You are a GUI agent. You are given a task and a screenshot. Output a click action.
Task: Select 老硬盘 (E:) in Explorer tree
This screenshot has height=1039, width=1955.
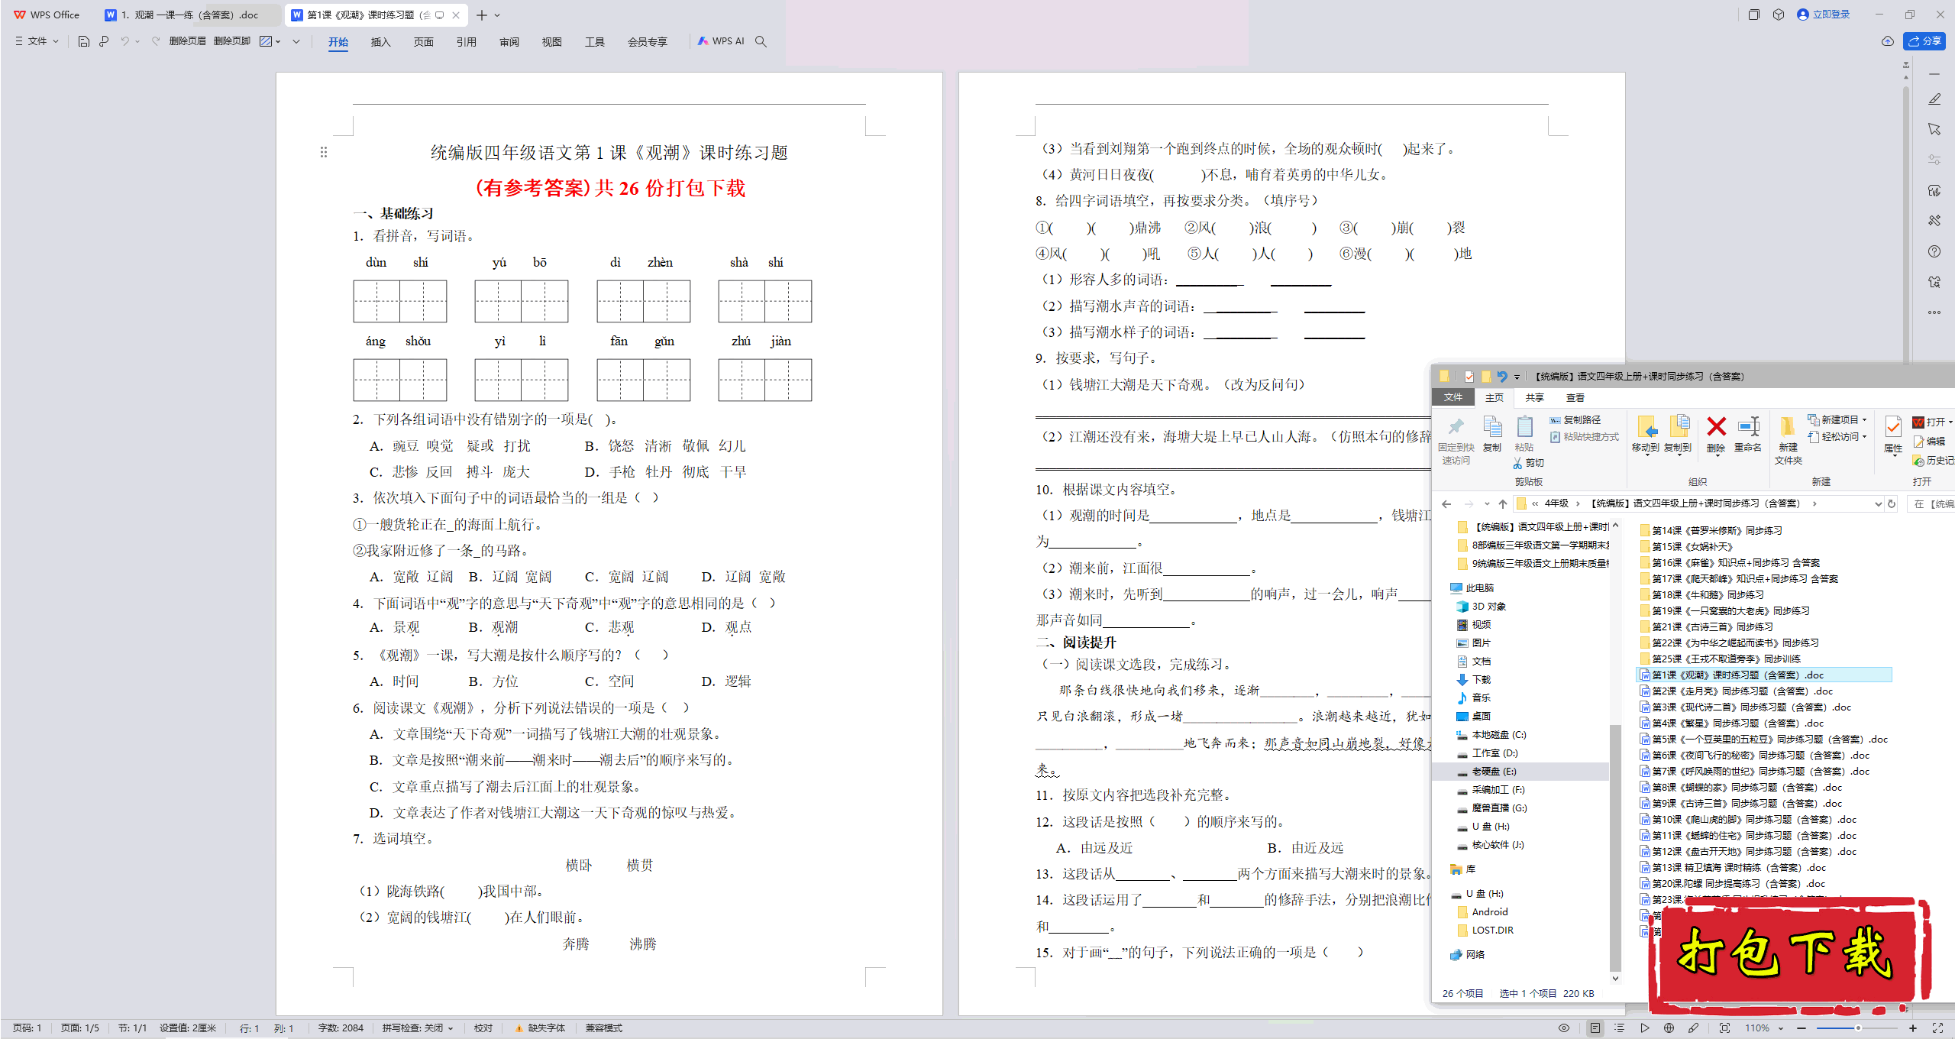pyautogui.click(x=1519, y=772)
